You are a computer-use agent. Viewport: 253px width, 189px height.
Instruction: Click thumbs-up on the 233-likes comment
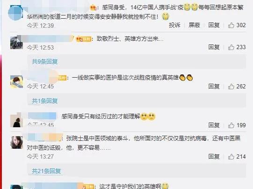(x=231, y=47)
